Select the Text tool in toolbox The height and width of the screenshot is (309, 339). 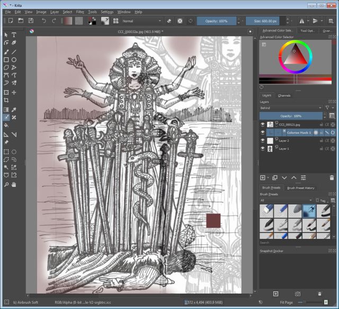click(x=14, y=35)
